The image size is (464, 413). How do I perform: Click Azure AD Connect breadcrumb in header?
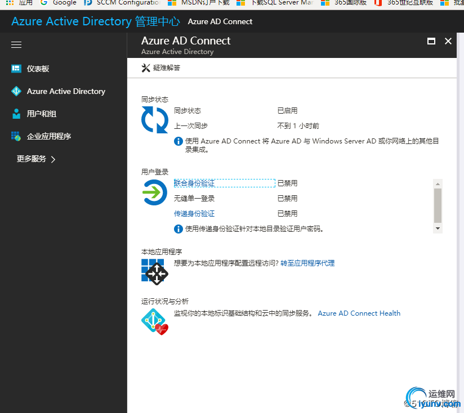[220, 21]
